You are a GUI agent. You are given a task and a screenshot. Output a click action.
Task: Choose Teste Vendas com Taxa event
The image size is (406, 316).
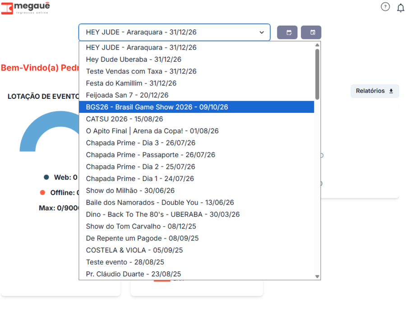[x=197, y=71]
